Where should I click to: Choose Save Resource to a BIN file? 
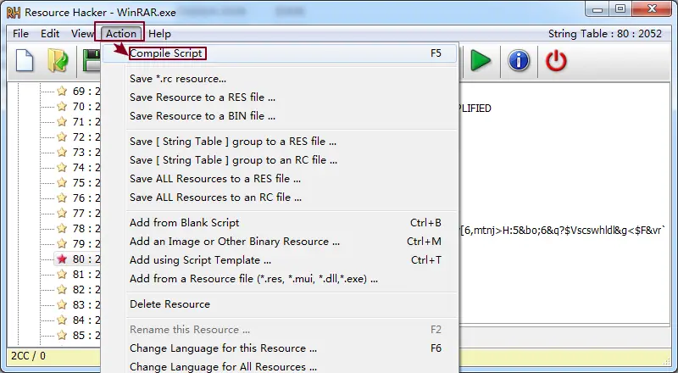pos(280,116)
